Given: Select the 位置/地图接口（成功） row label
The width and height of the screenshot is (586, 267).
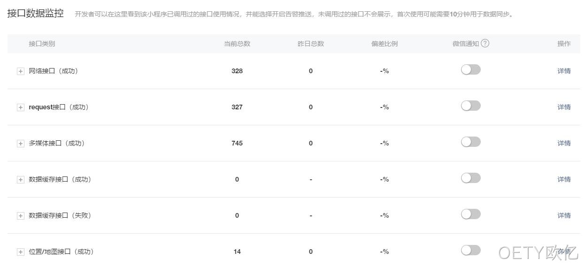Looking at the screenshot, I should (61, 252).
